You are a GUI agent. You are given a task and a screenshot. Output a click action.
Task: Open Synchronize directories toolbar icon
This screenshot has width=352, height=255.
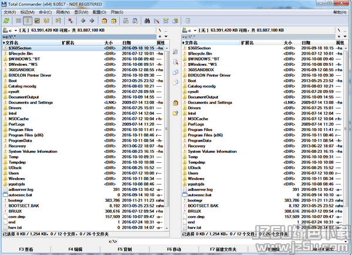166,21
